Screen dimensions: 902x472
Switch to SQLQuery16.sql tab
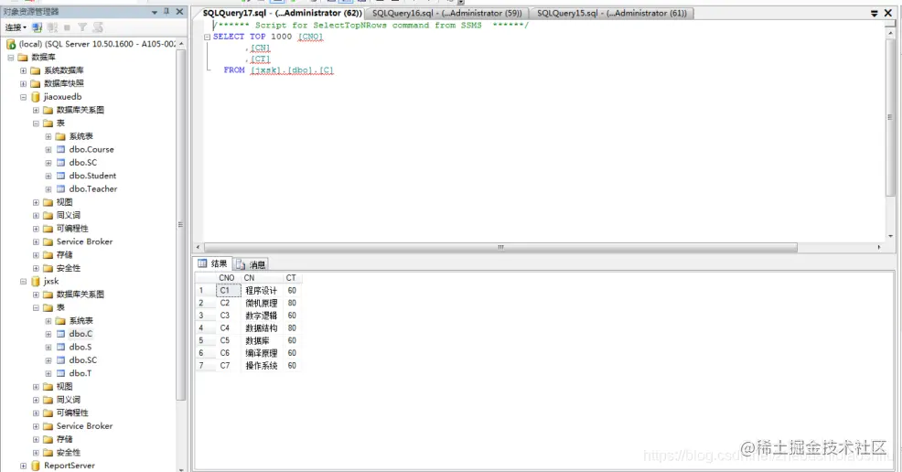(447, 13)
